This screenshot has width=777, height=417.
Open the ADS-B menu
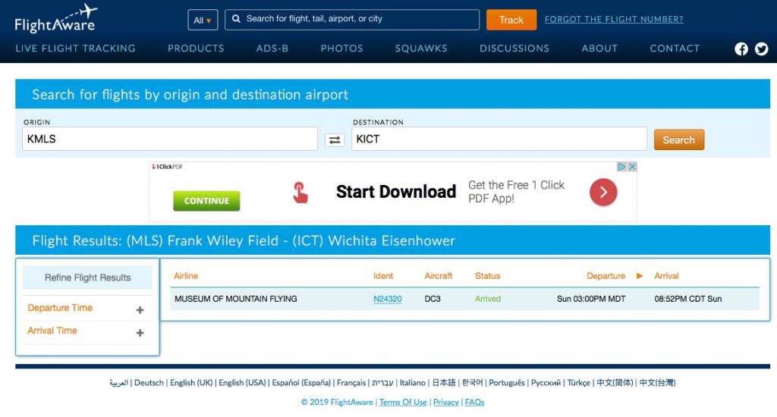pyautogui.click(x=272, y=49)
